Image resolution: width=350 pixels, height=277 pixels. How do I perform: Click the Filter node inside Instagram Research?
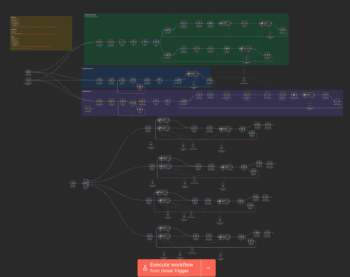click(133, 42)
